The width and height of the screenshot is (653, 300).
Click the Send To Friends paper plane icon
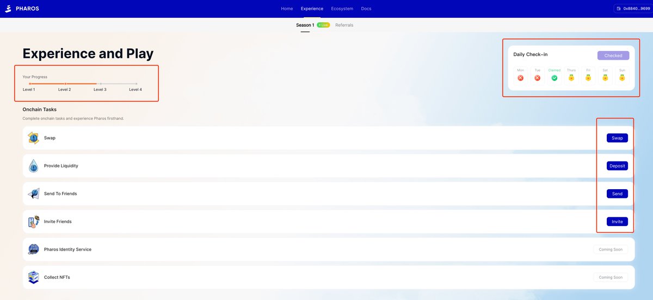33,193
